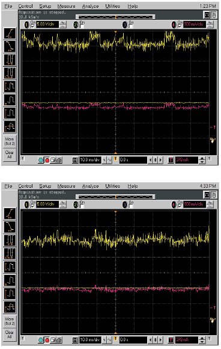The width and height of the screenshot is (221, 349).
Task: Select the fall time measurement icon in the 1:23 PM capture
Action: click(10, 46)
